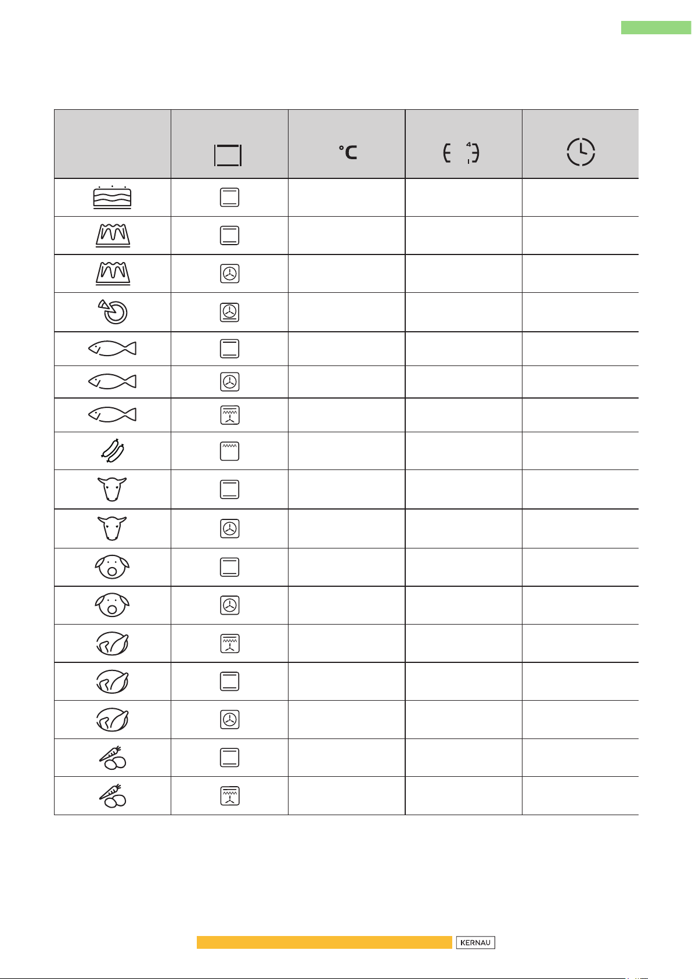Click the first beef head icon
This screenshot has height=979, width=692.
(x=112, y=489)
